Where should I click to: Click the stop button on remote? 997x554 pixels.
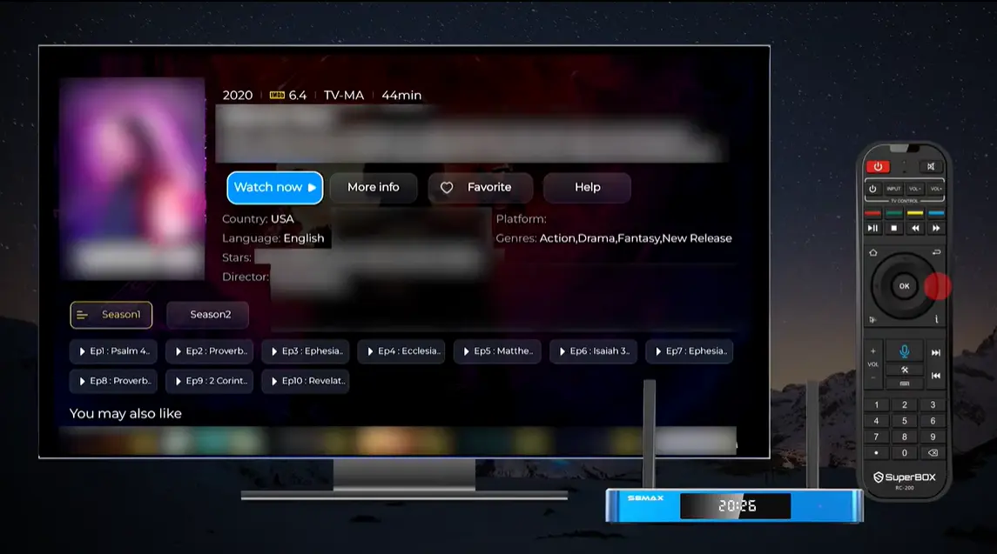894,228
